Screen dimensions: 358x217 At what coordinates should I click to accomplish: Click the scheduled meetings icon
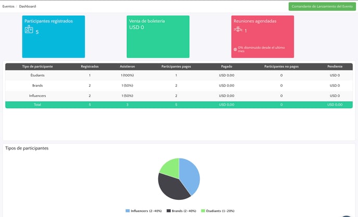238,30
